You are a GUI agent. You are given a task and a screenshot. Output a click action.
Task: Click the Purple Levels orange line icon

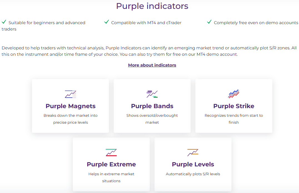[x=193, y=152]
